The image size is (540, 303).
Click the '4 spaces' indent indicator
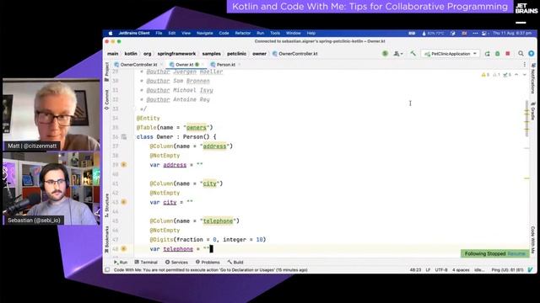tap(461, 270)
